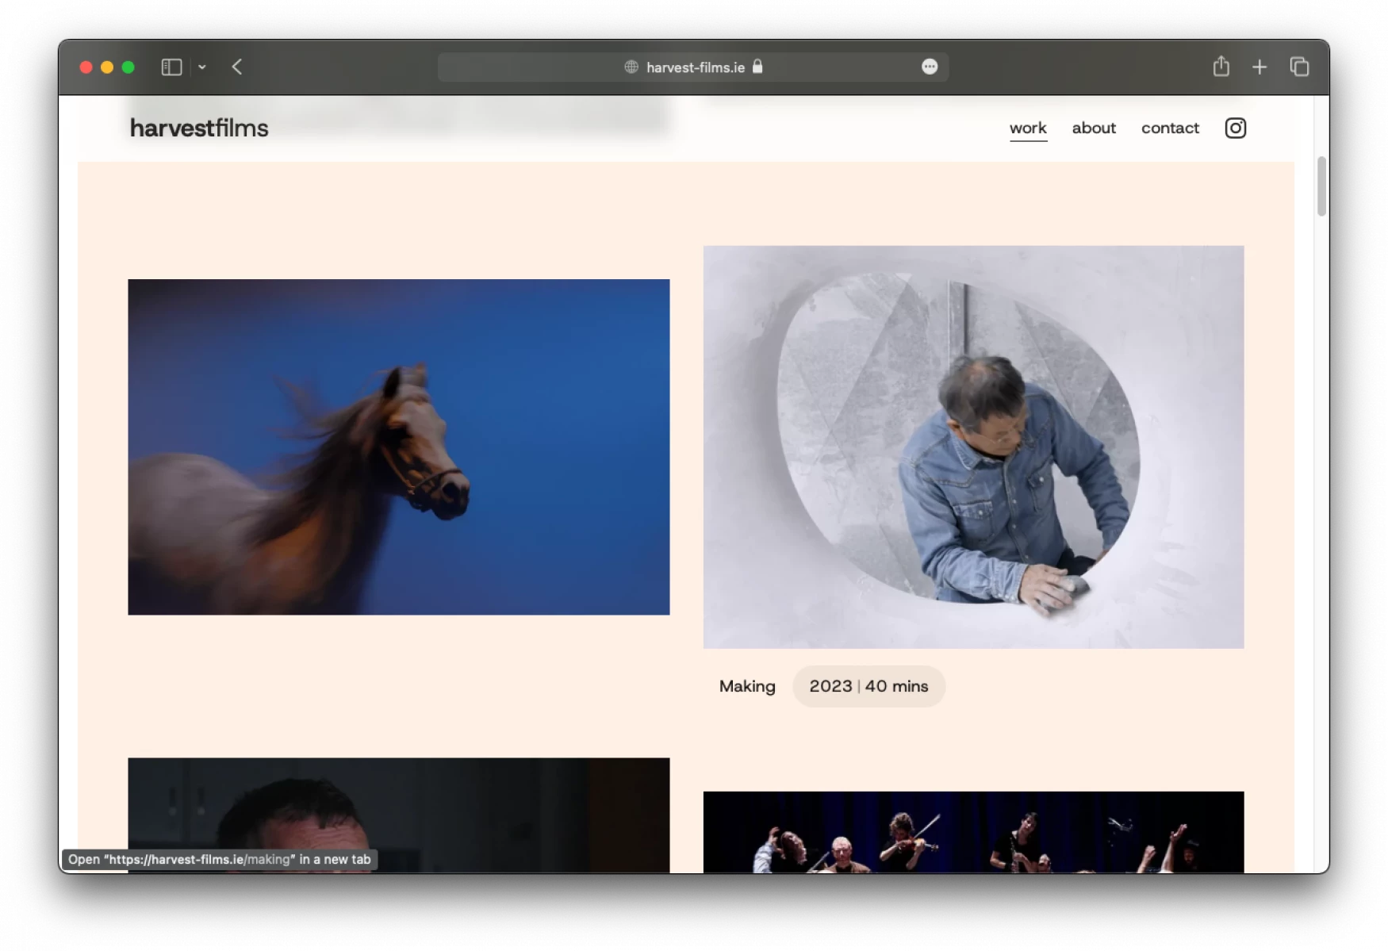Open the about navigation item
1388x951 pixels.
(1094, 128)
